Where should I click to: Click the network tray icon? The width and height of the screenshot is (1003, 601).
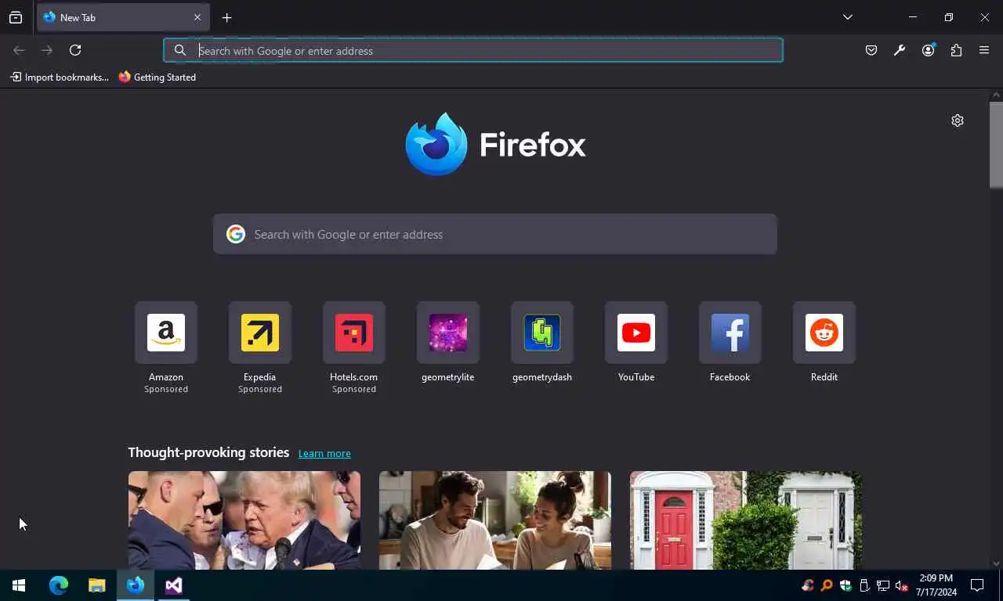(x=883, y=585)
